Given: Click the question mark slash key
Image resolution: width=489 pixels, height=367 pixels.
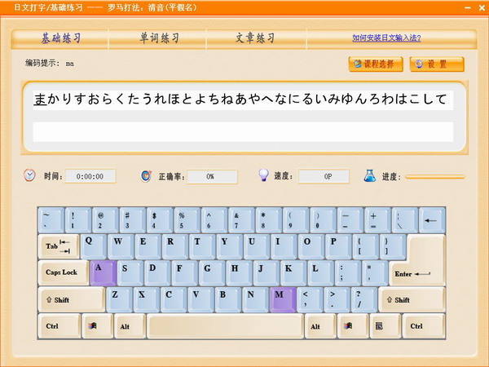Looking at the screenshot, I should [x=364, y=300].
